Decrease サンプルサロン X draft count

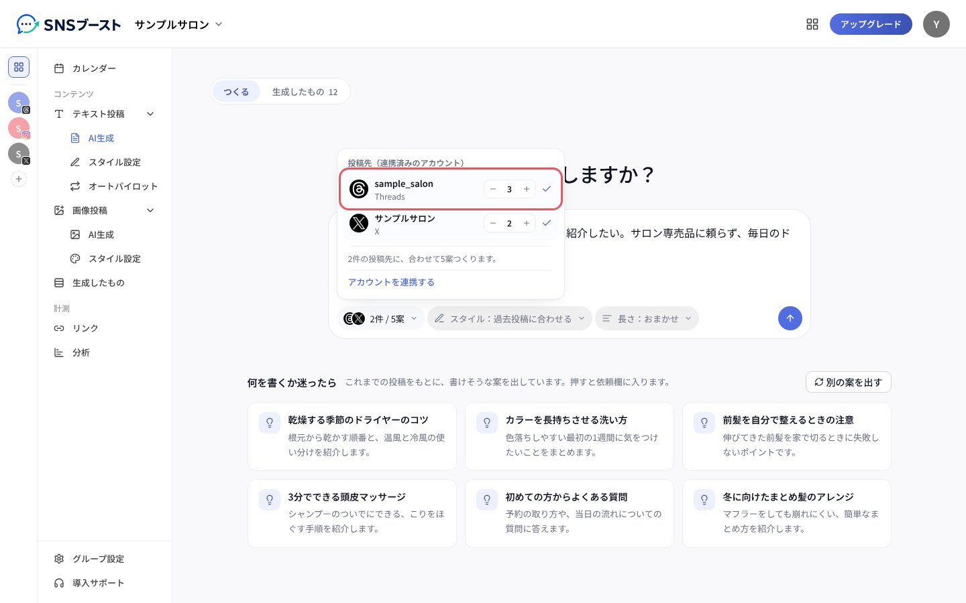tap(493, 223)
